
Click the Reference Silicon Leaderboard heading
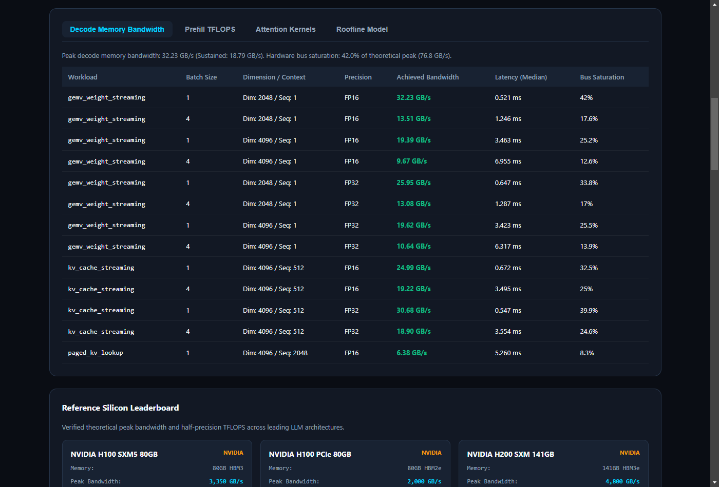pos(121,408)
